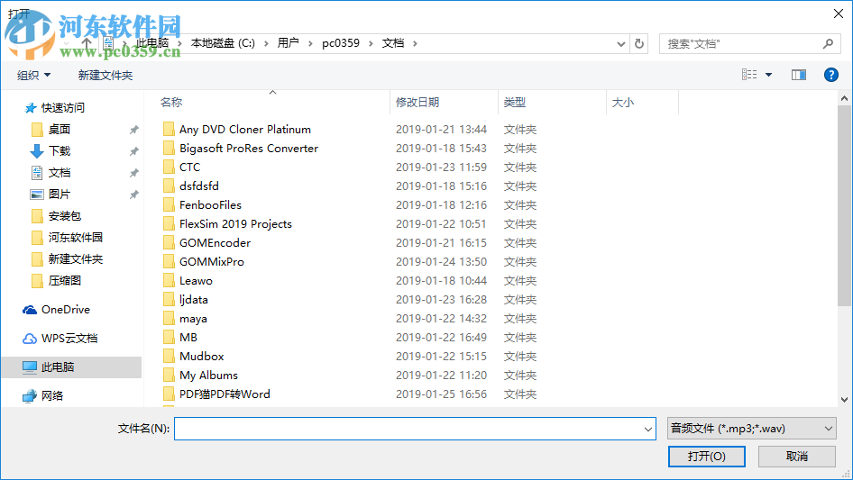Click the 打开(O) button
The width and height of the screenshot is (853, 480).
click(x=707, y=456)
